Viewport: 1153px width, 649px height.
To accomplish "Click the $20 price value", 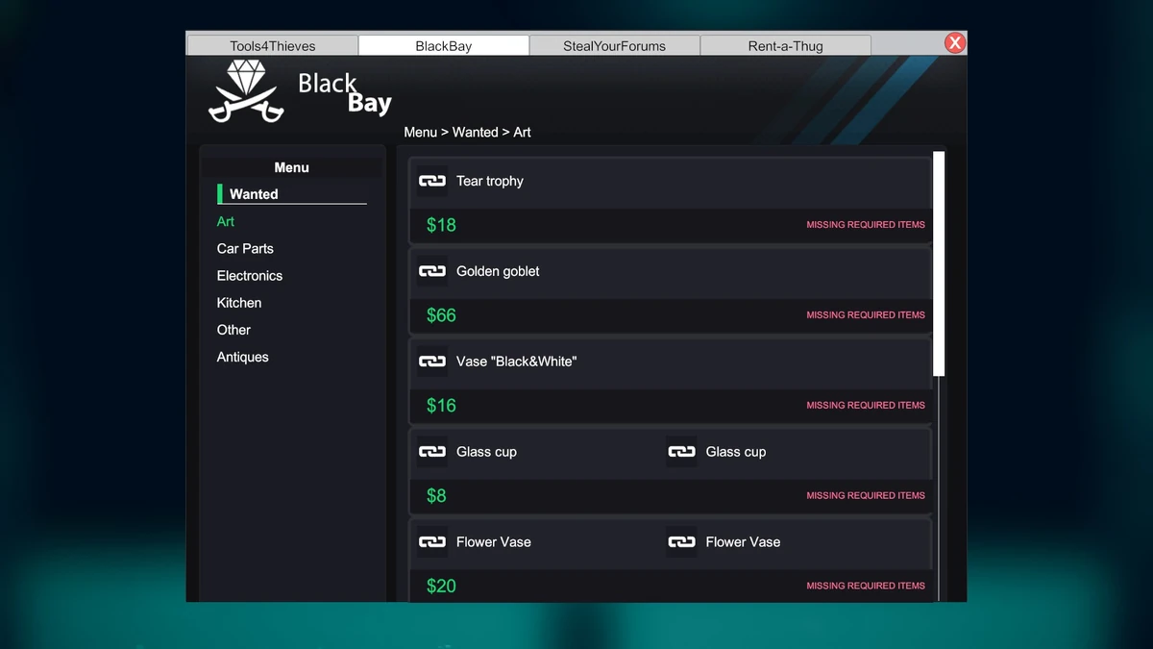I will click(441, 587).
